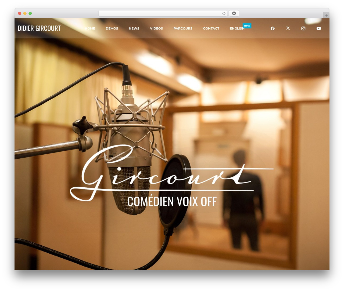344x291 pixels.
Task: Open the News menu item
Action: point(134,28)
